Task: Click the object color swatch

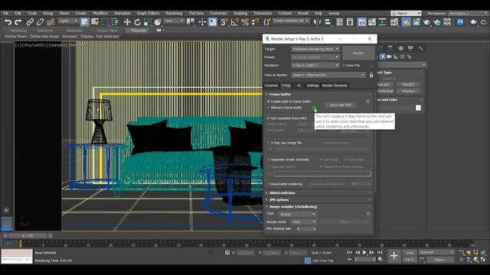Action: pos(418,108)
